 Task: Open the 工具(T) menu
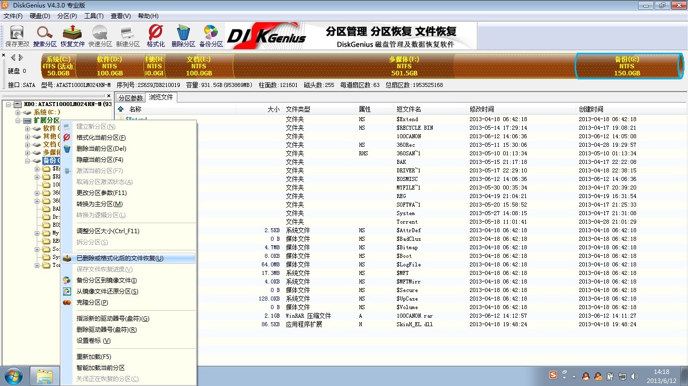(94, 16)
